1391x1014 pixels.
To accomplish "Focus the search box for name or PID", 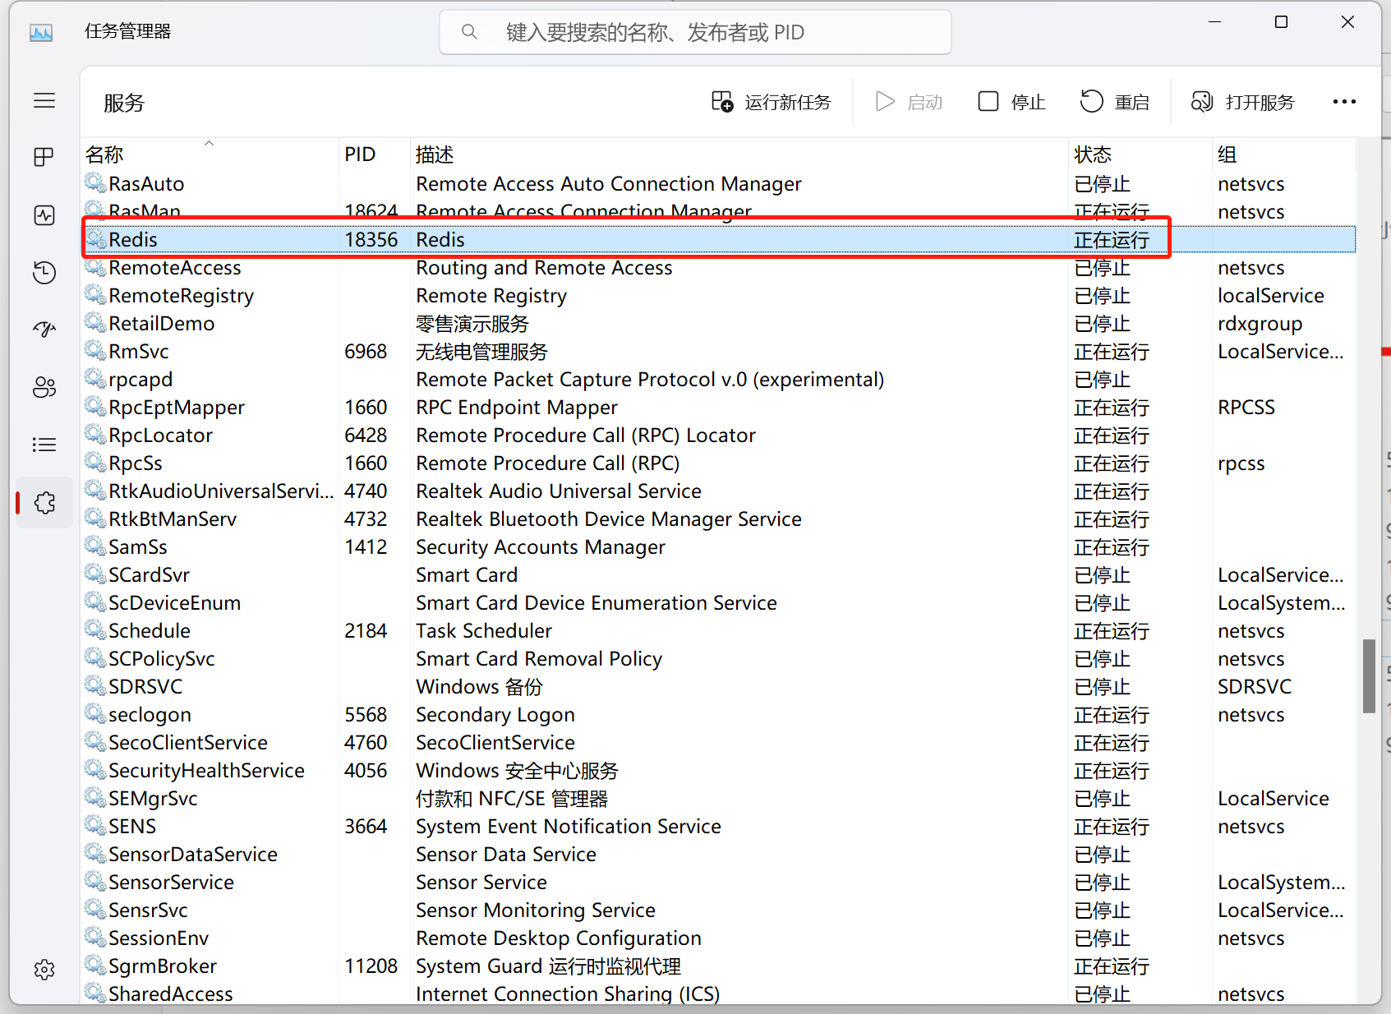I will (x=695, y=32).
